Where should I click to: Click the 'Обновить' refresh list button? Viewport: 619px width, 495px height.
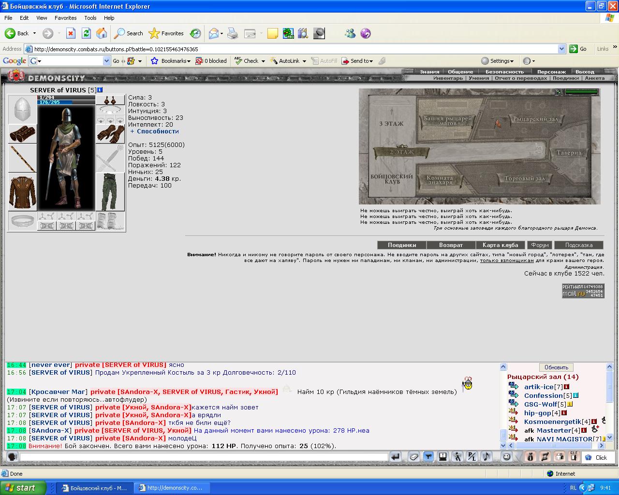pos(556,367)
